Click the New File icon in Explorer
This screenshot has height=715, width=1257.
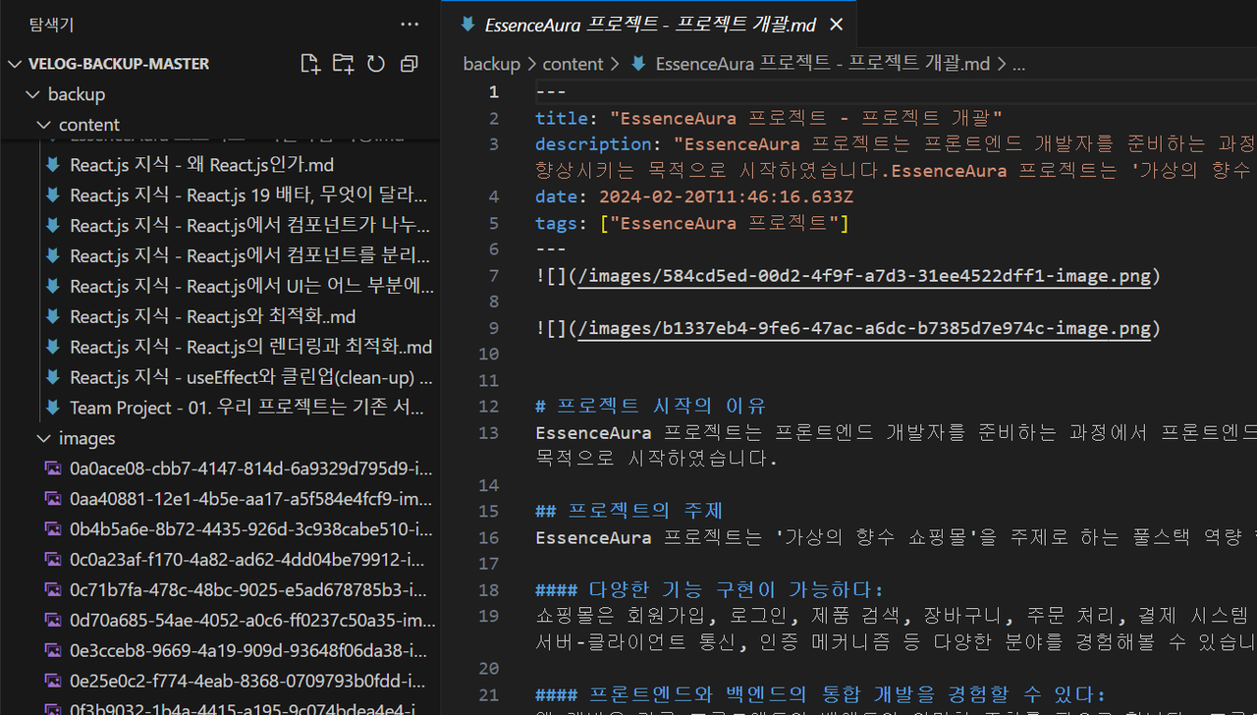click(310, 63)
